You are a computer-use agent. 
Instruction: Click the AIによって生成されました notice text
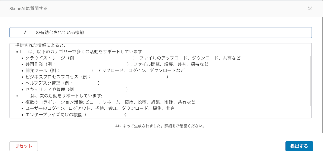click(x=160, y=126)
